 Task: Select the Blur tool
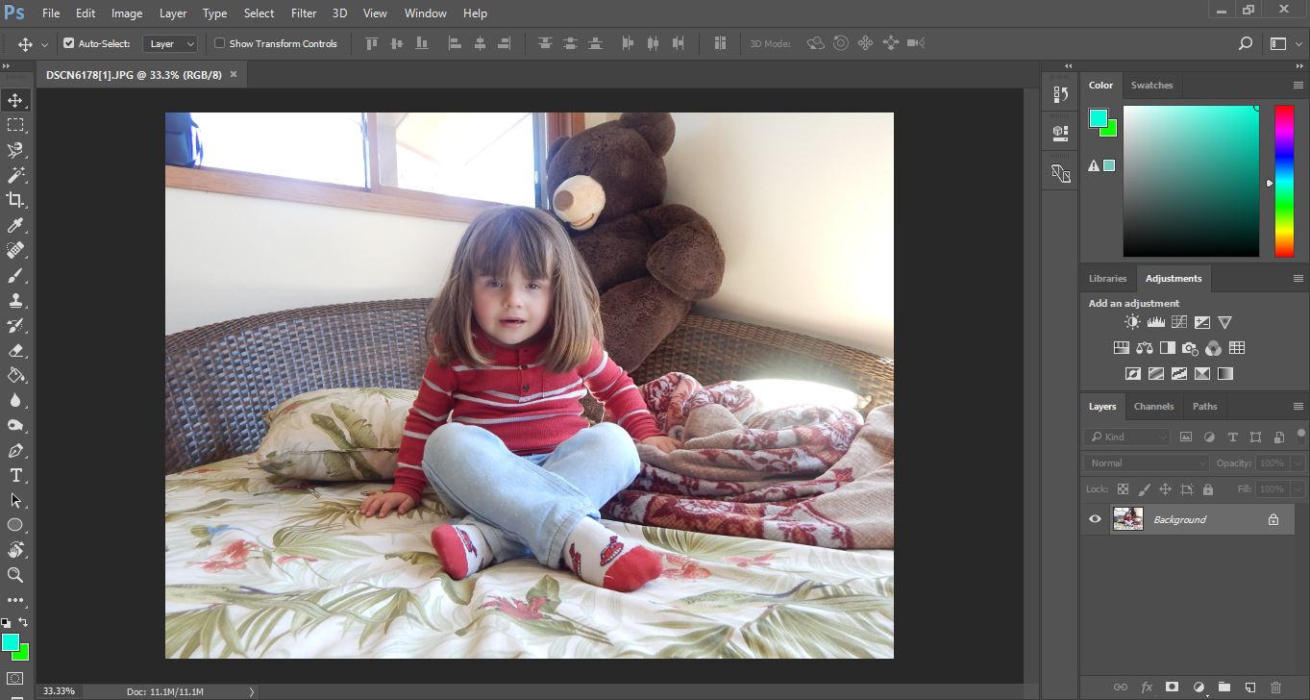[x=15, y=400]
